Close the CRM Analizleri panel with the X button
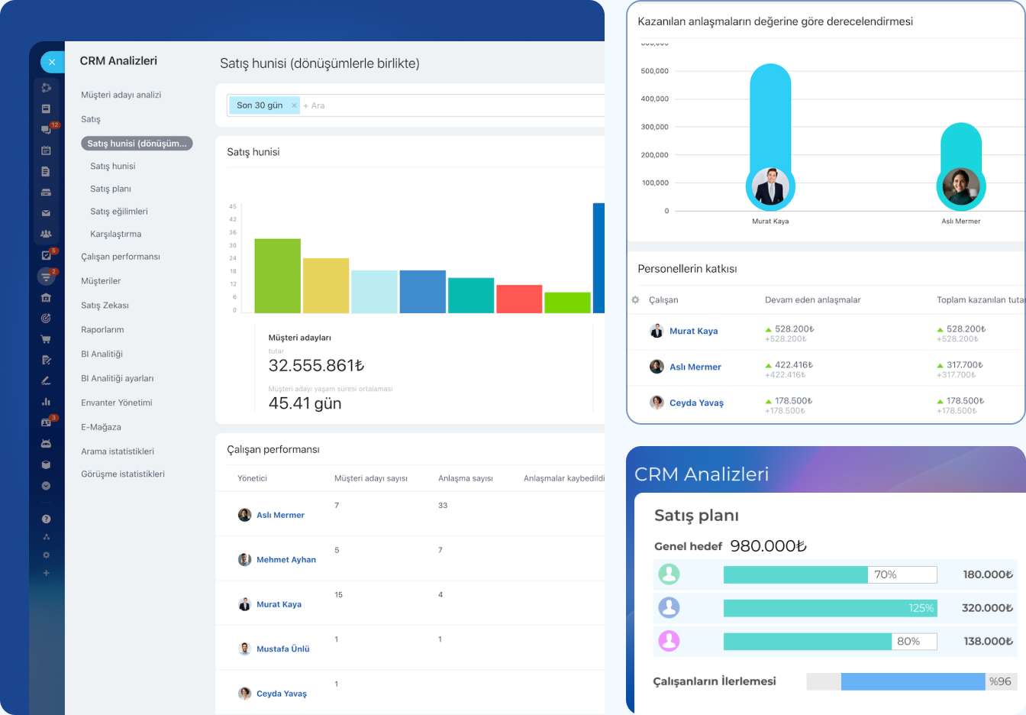 51,62
